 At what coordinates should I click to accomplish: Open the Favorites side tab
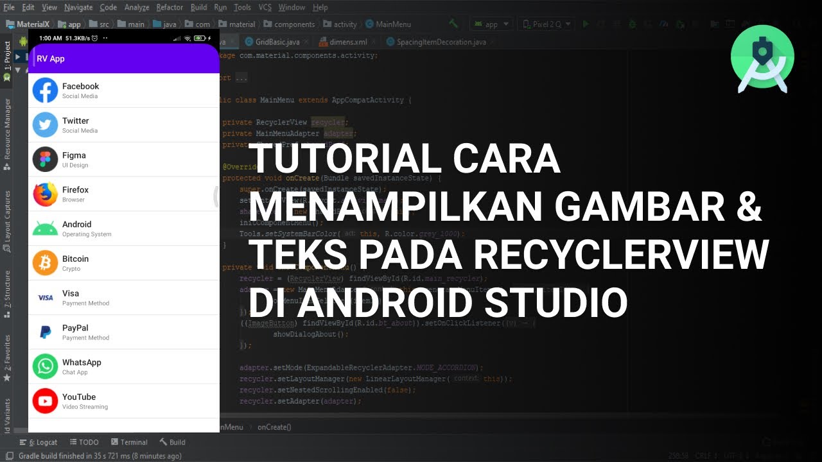7,358
